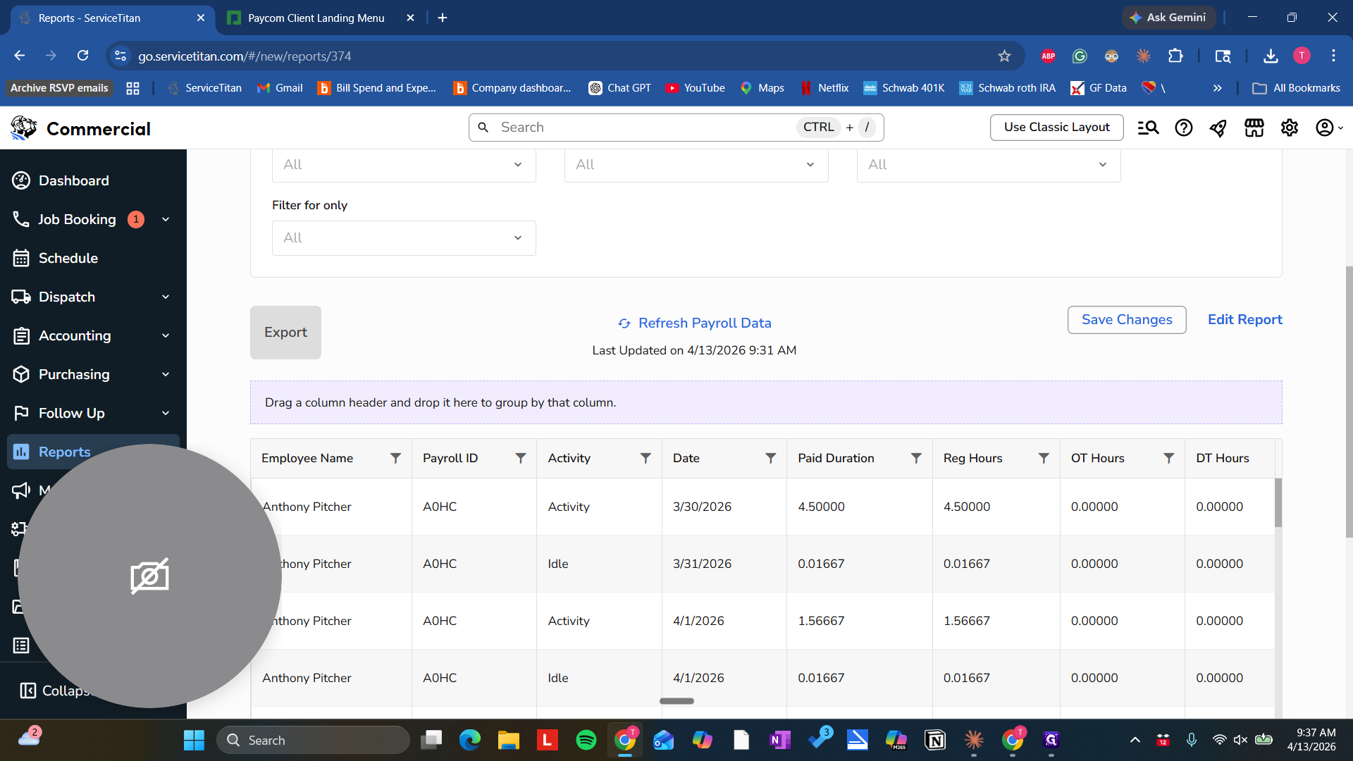Switch to the Paycom Client Landing Menu tab

pyautogui.click(x=316, y=18)
